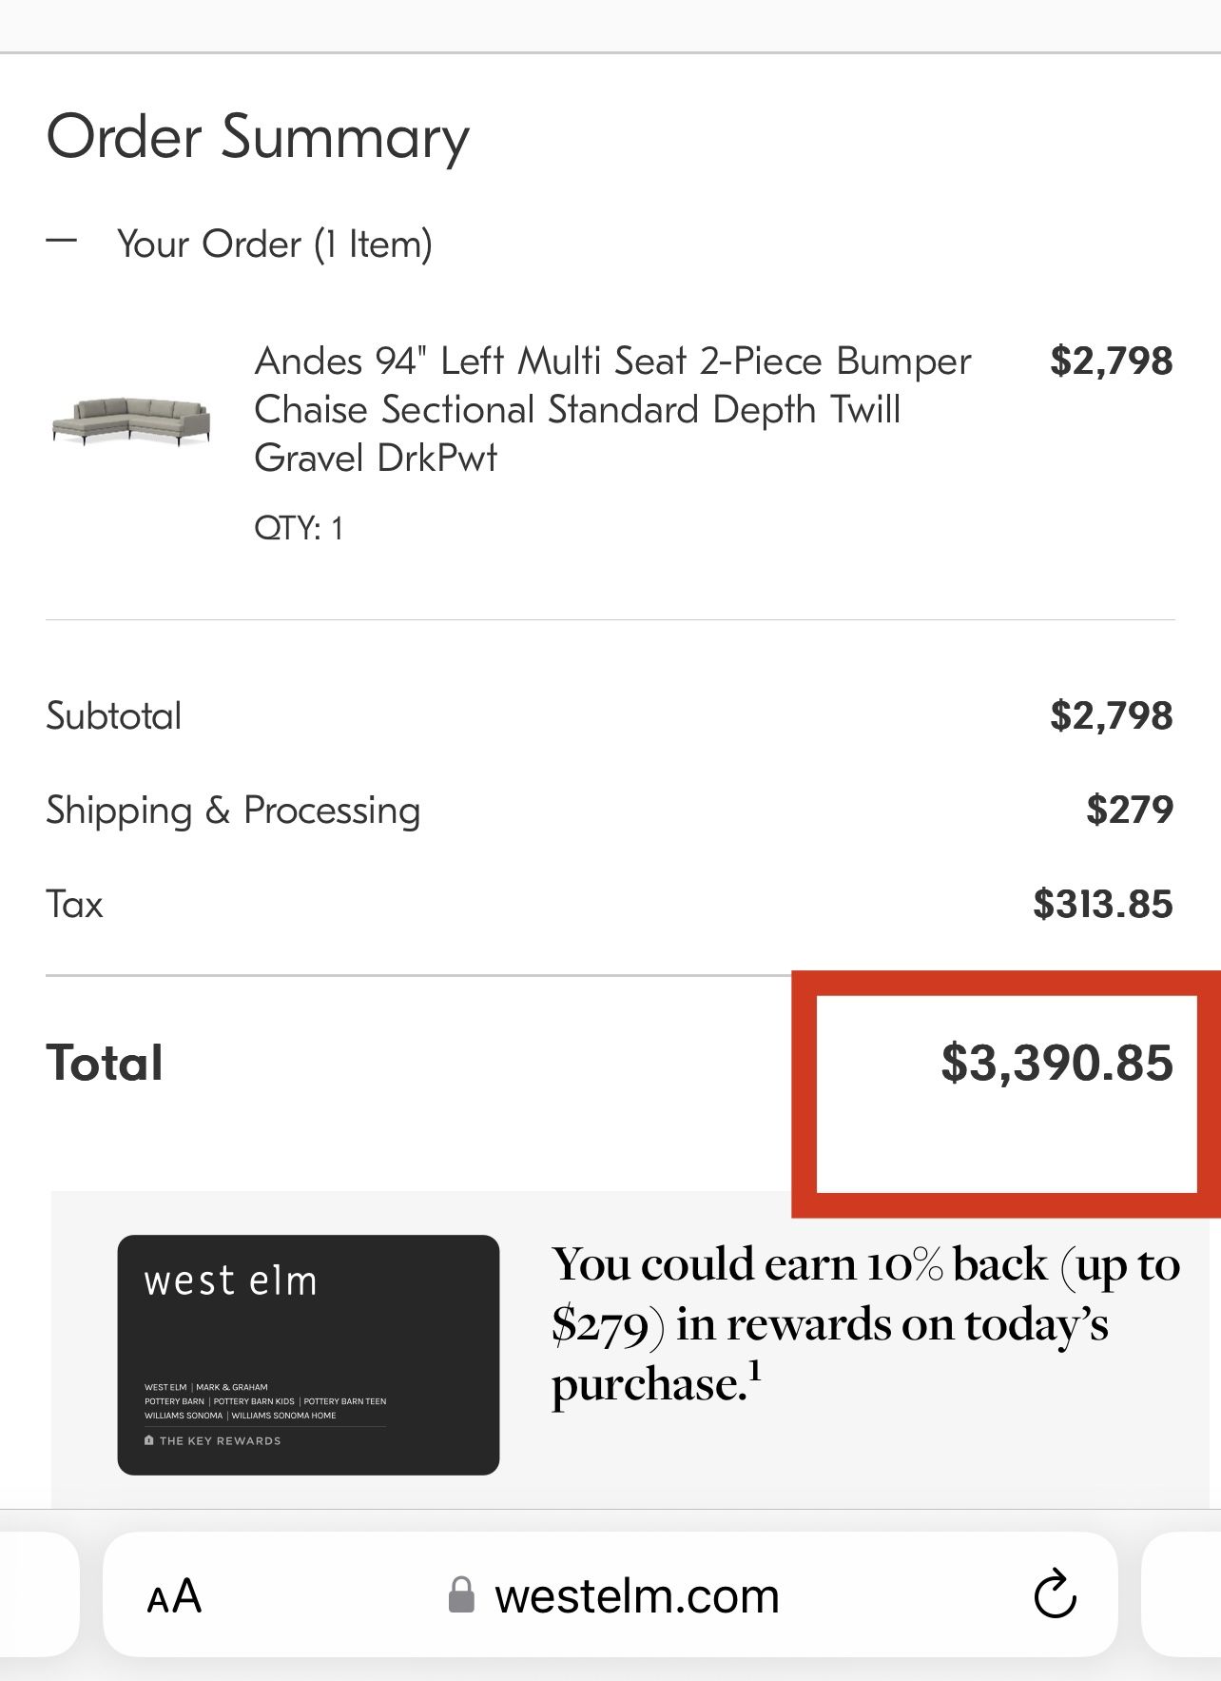This screenshot has height=1681, width=1221.
Task: Click the "You could earn 10% back" offer
Action: 865,1323
